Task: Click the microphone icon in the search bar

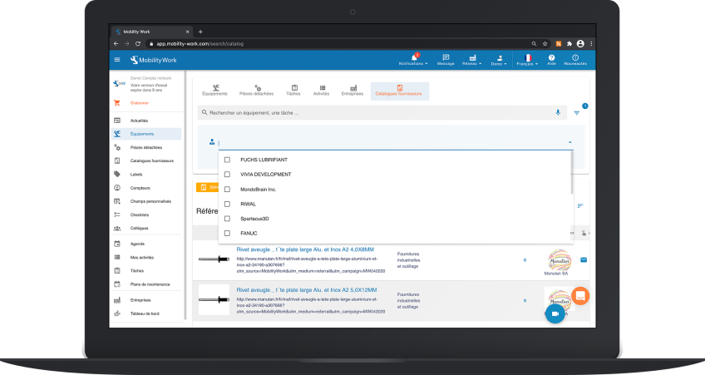Action: point(558,112)
